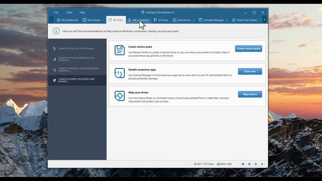Click the floppy disk restore point icon
This screenshot has width=322, height=181.
[x=120, y=50]
